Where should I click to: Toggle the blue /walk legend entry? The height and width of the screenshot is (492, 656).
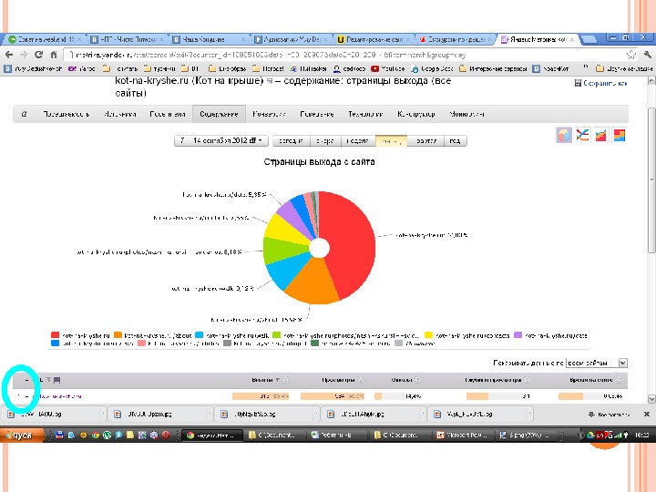[232, 335]
